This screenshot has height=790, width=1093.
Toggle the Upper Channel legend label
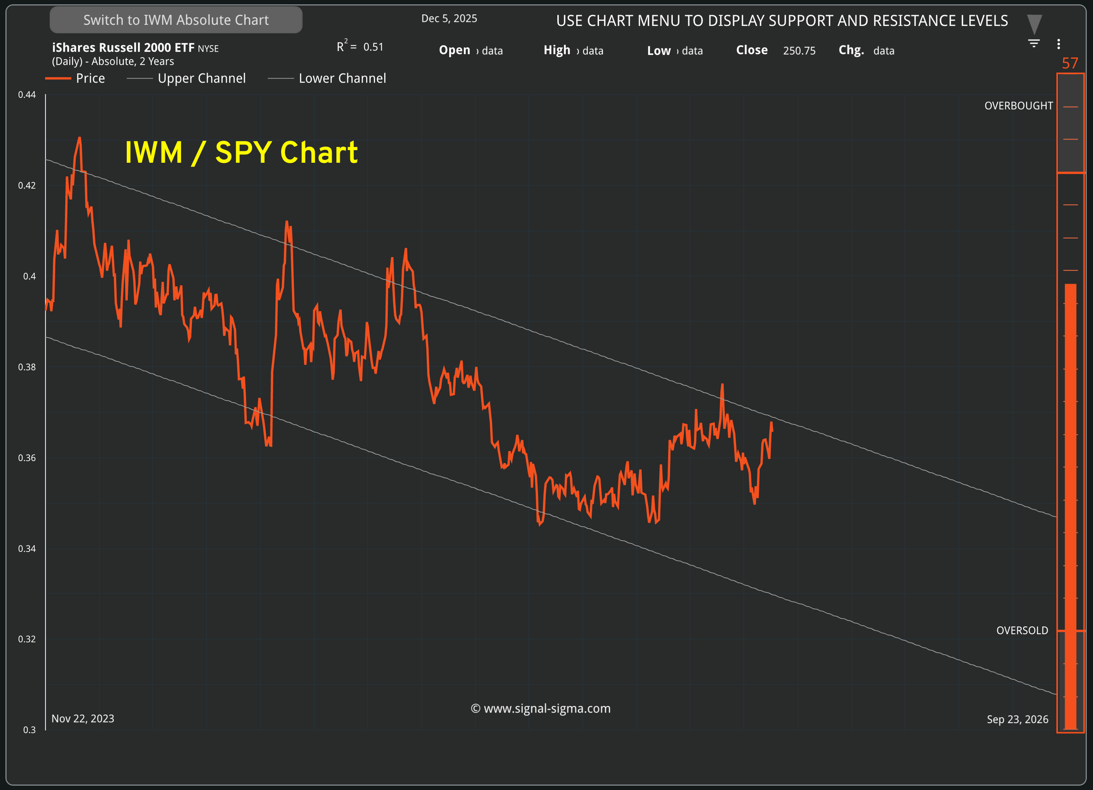coord(202,78)
